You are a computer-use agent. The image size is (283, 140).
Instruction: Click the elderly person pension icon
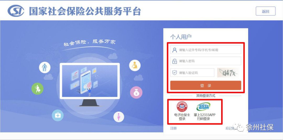[45, 68]
